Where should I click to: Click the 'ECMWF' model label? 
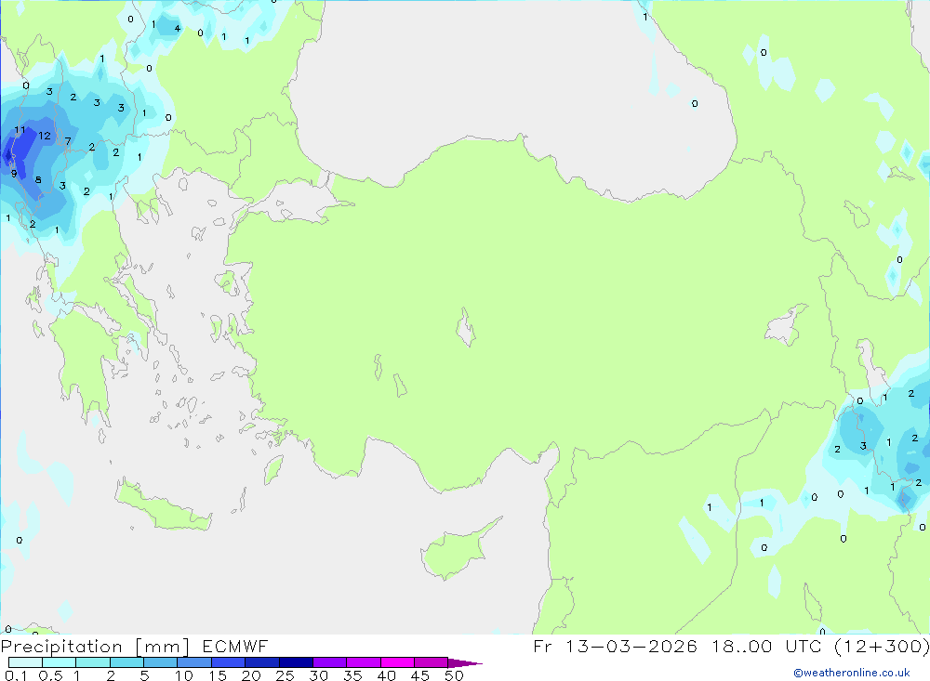(x=235, y=646)
